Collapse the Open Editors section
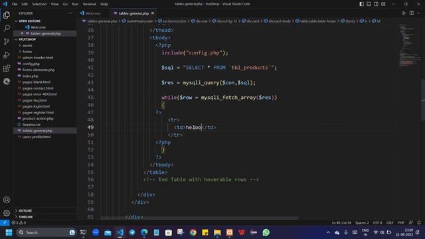This screenshot has width=425, height=239. click(x=29, y=21)
